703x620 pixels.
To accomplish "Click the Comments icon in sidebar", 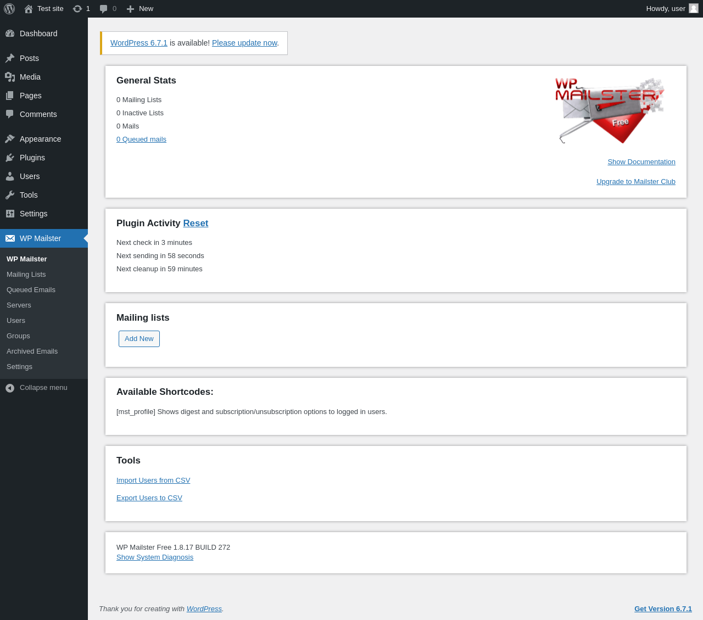I will click(x=10, y=114).
